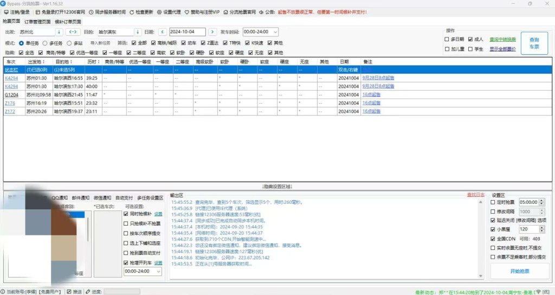Viewport: 555px width, 295px height.
Task: Open the 显示全部票价 link
Action: (502, 49)
